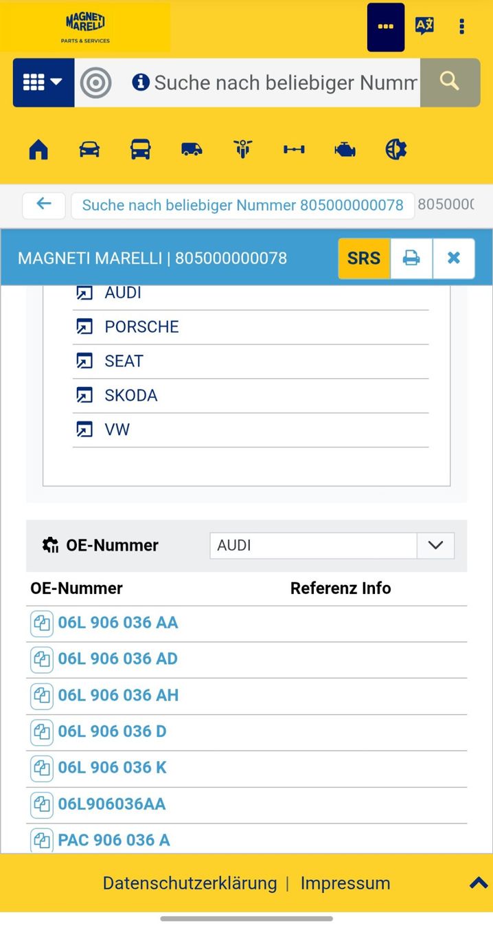Click the link icon beside PORSCHE
The height and width of the screenshot is (928, 493).
pyautogui.click(x=84, y=327)
